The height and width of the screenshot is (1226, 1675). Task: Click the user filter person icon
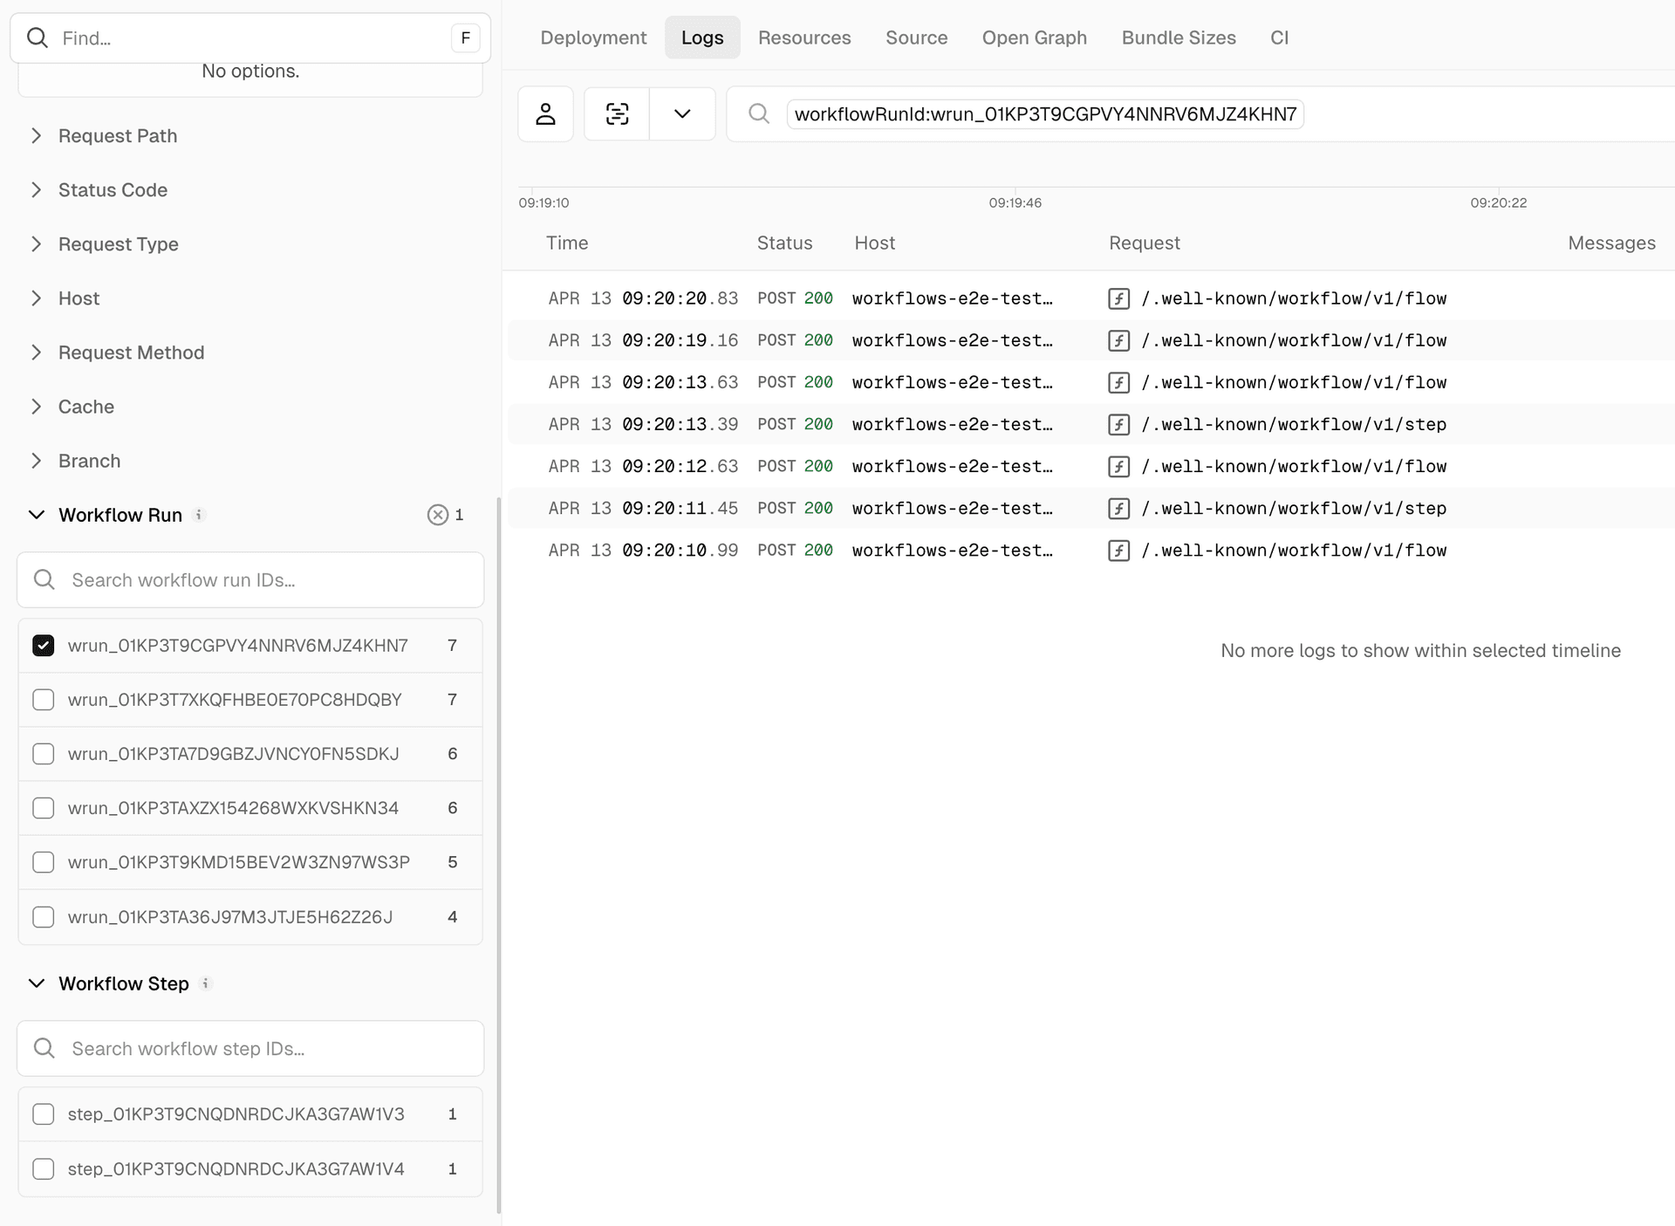545,113
